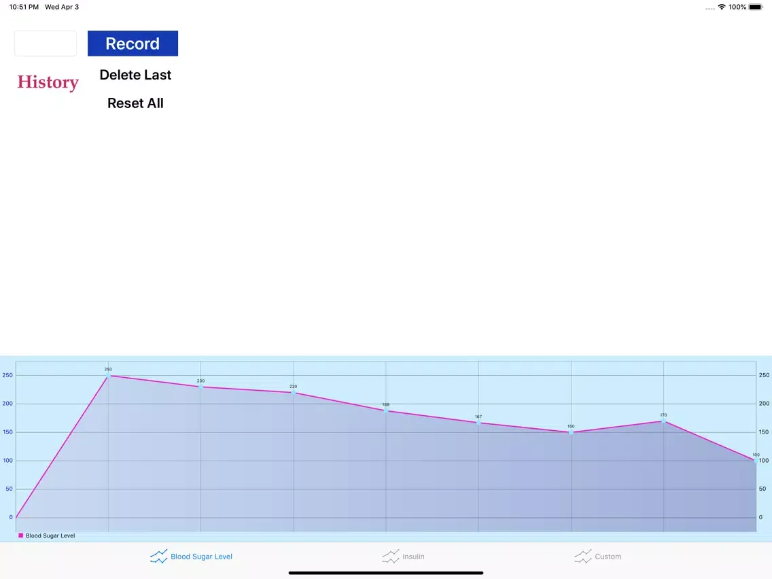Tap the clock time in status bar

coord(24,7)
